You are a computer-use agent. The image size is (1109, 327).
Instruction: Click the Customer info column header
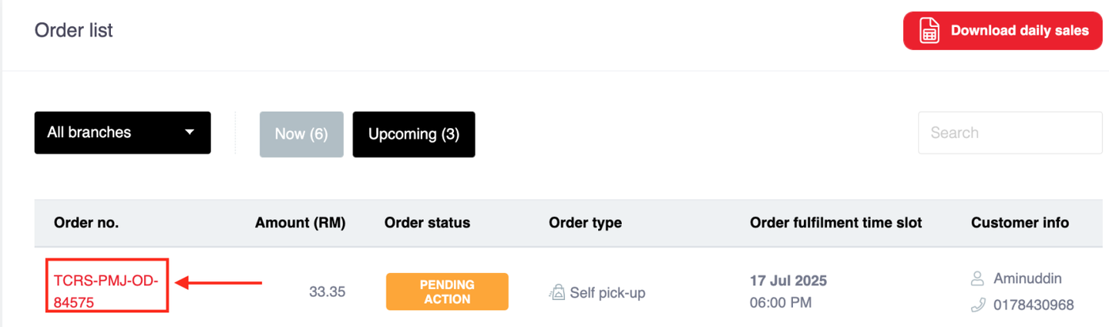(1019, 223)
